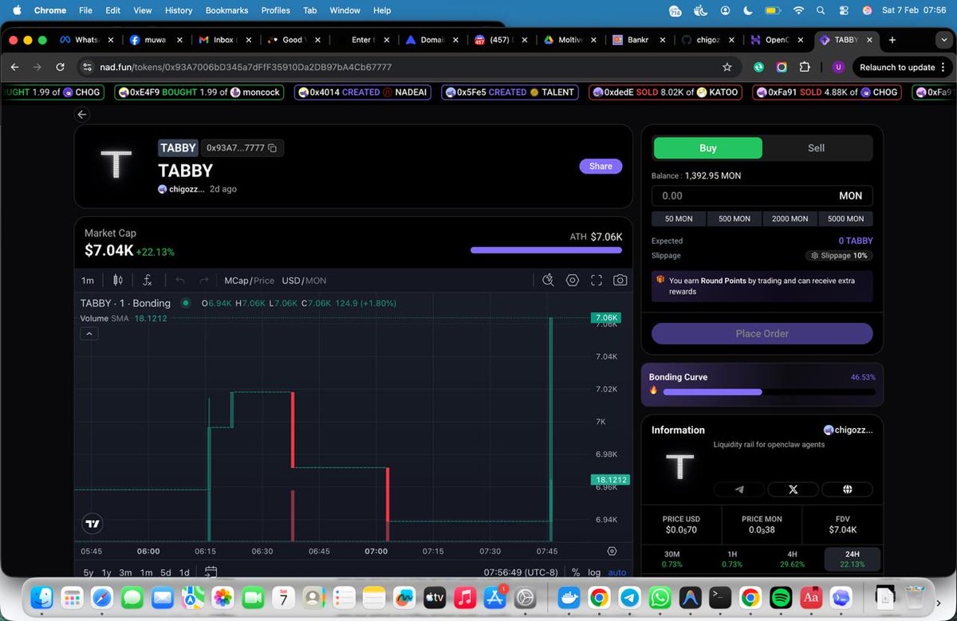Screen dimensions: 957x621
Task: Open the Bookmarks menu in the menu bar
Action: point(227,10)
